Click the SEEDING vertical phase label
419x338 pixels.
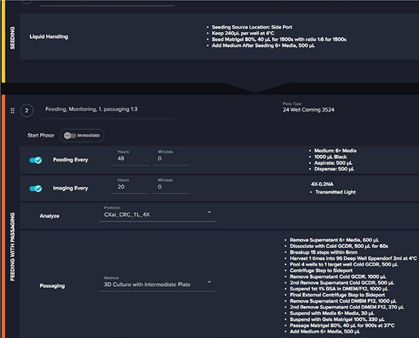pos(12,38)
